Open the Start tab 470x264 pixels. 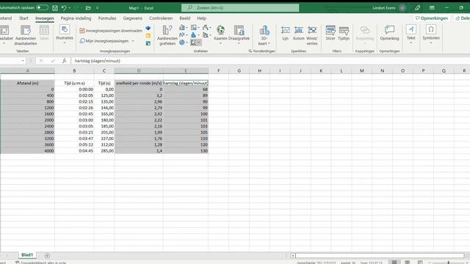point(23,18)
